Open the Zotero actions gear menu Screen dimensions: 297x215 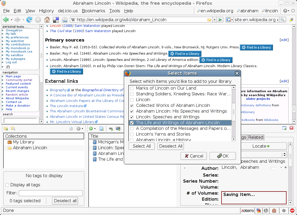80,129
